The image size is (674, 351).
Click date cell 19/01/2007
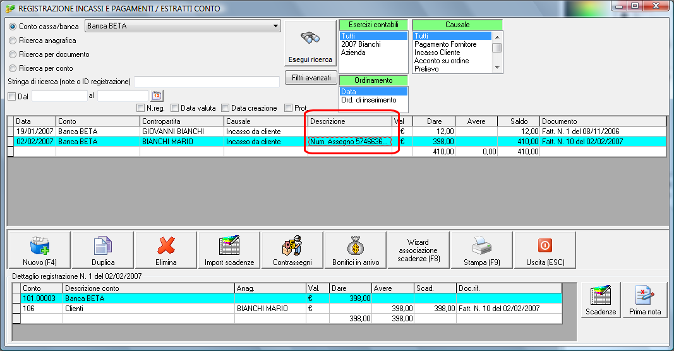(35, 132)
